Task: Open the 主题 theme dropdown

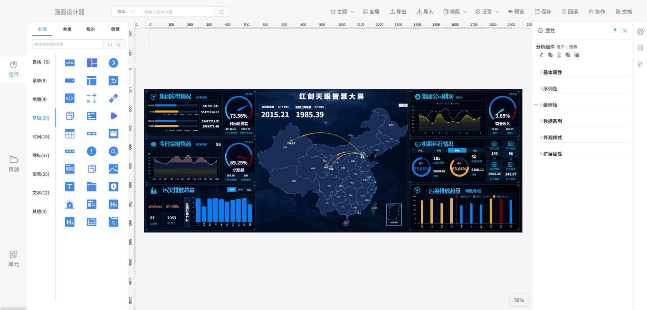Action: click(342, 12)
